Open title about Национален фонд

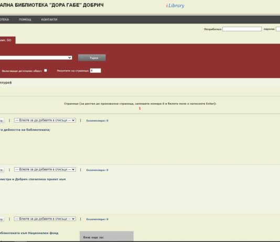tap(29, 233)
